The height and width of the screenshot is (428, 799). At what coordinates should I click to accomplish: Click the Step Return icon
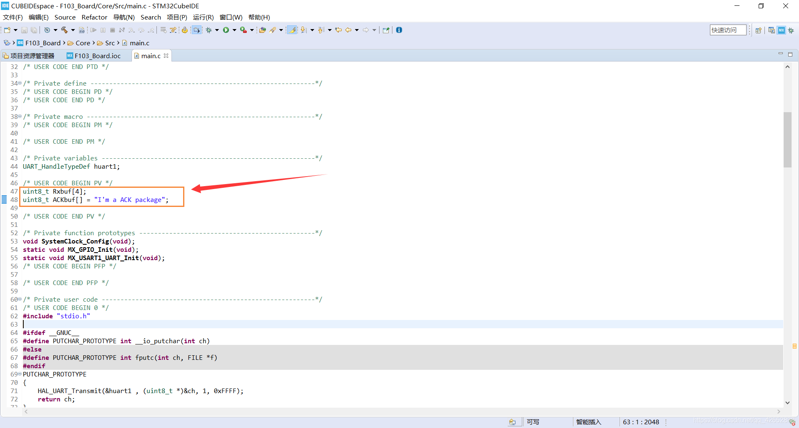tap(151, 30)
